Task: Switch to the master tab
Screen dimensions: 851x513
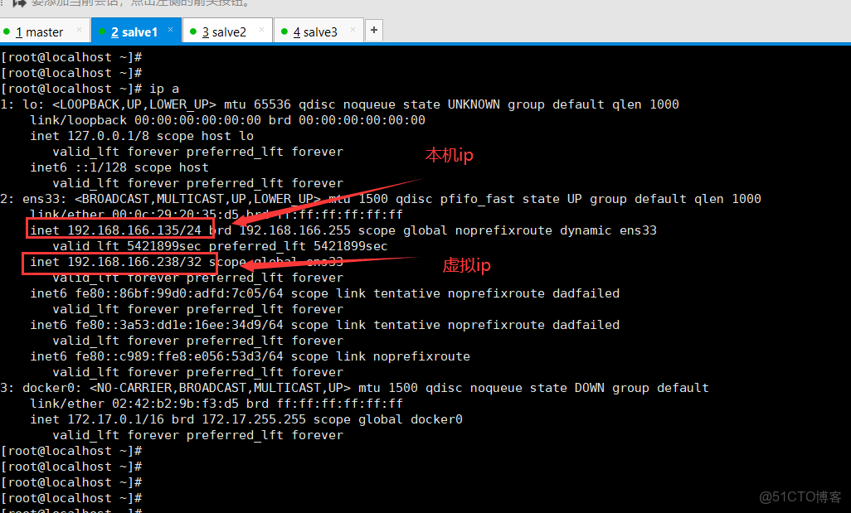Action: pos(41,31)
